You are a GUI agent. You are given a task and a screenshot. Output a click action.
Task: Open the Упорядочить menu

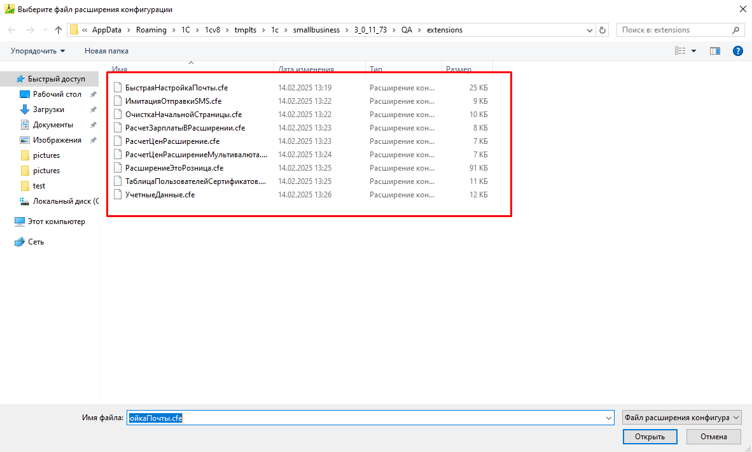38,51
